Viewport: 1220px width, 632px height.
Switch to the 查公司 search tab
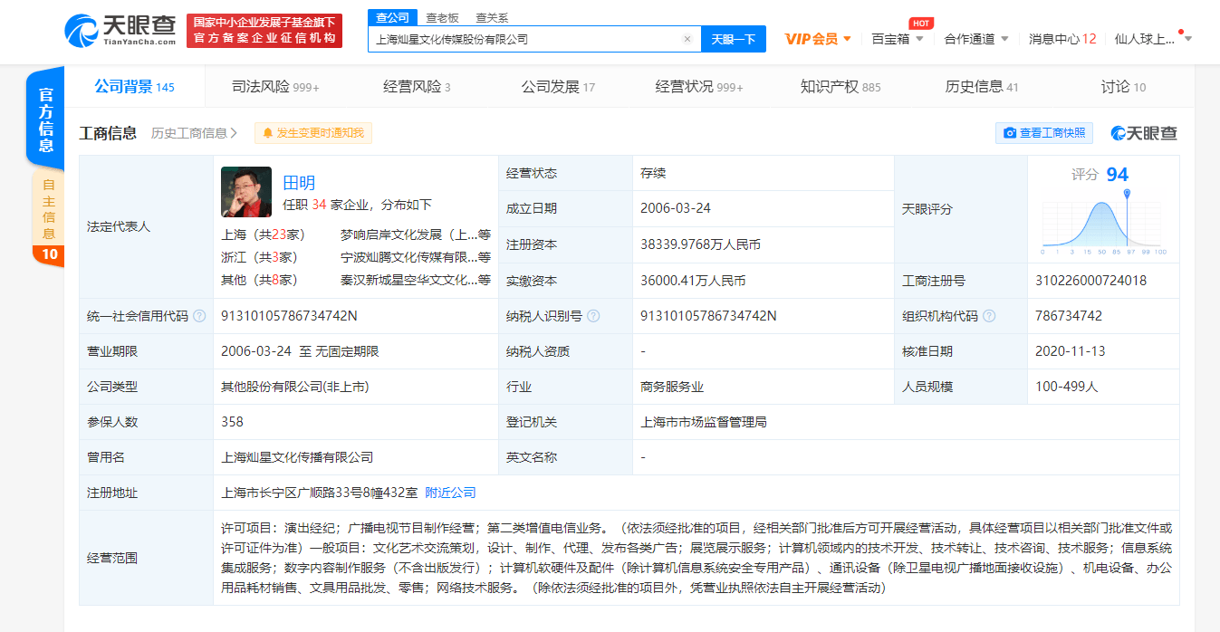(392, 17)
